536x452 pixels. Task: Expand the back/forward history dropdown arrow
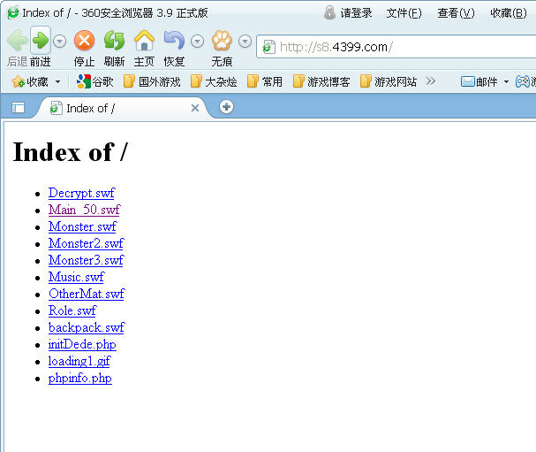pyautogui.click(x=59, y=42)
